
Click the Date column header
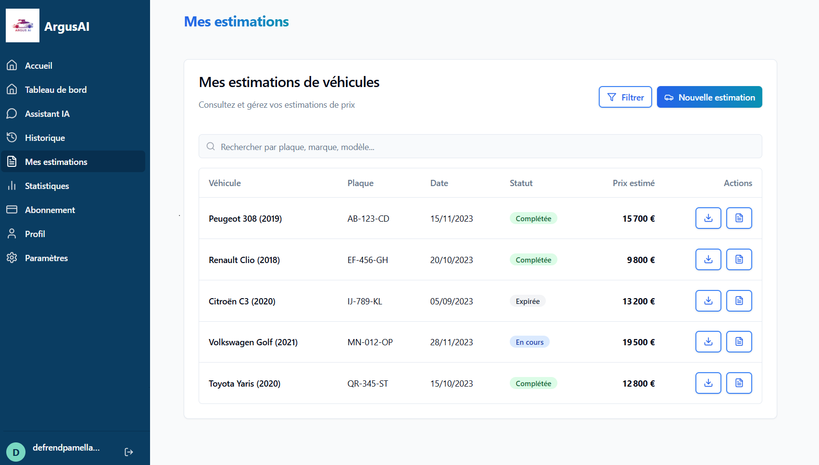pyautogui.click(x=439, y=183)
